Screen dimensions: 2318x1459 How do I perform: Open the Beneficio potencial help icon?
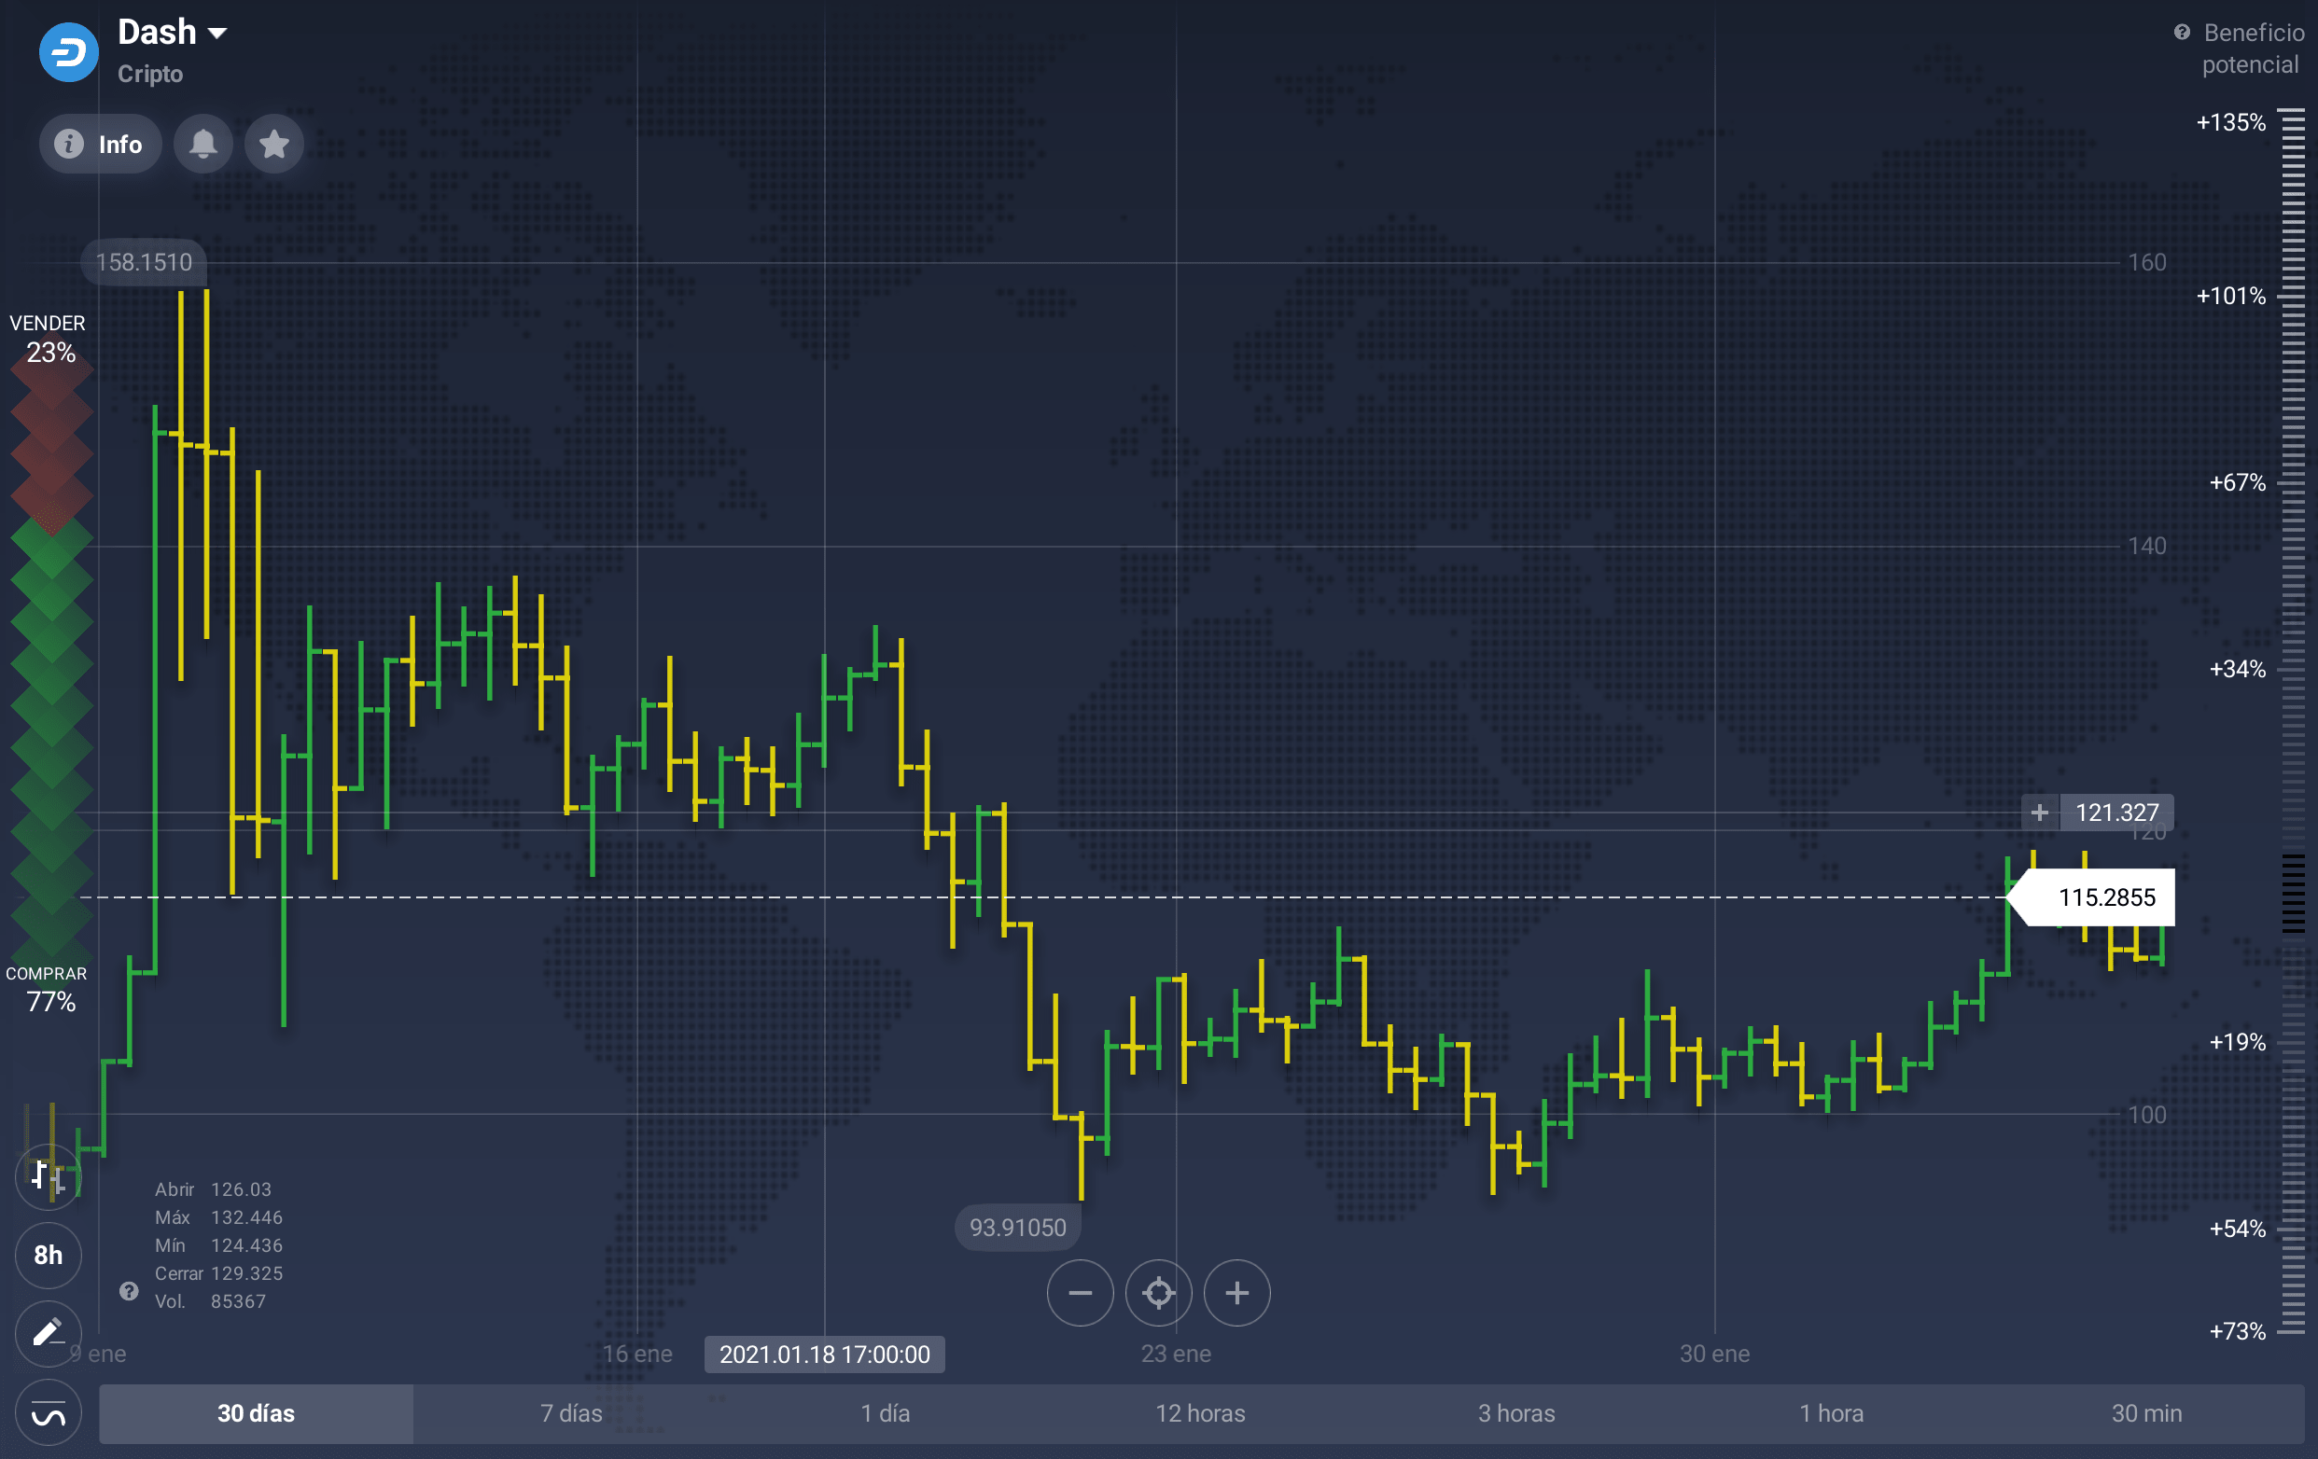[x=2183, y=33]
